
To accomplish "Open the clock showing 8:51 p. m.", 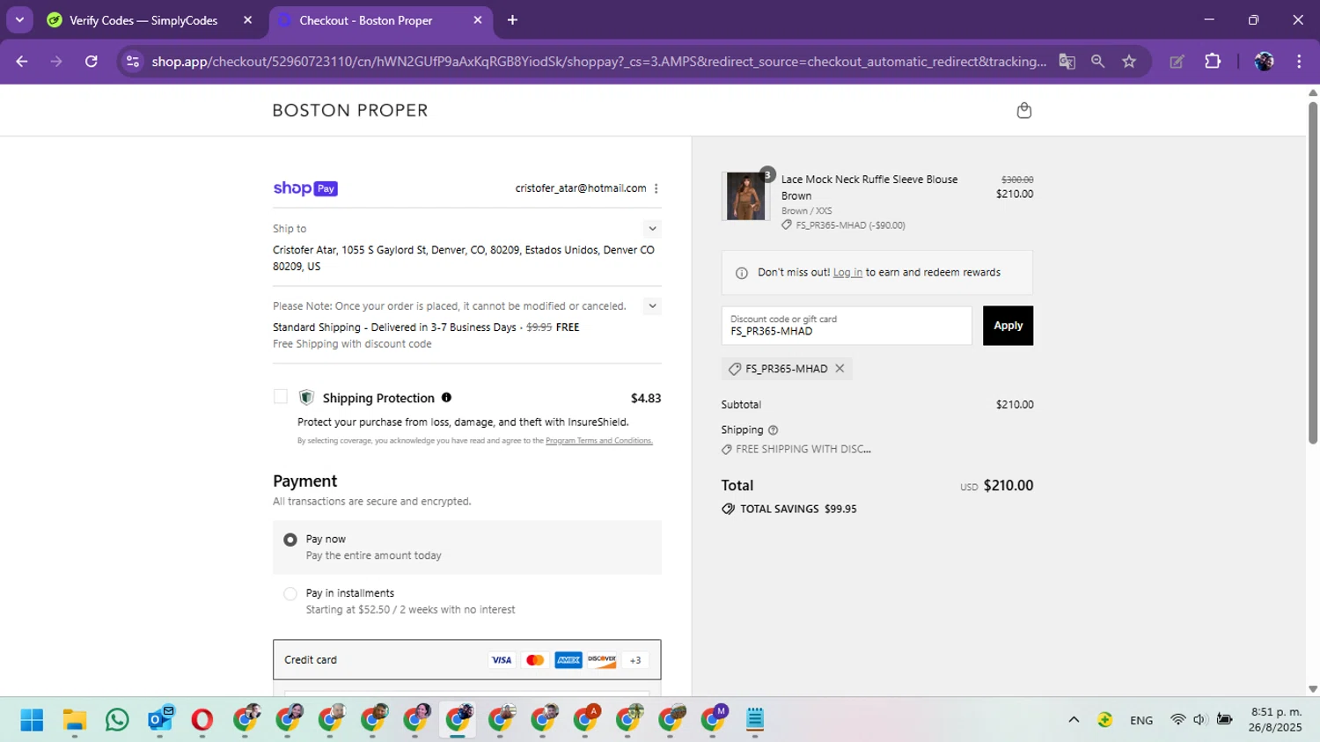I will click(x=1275, y=720).
